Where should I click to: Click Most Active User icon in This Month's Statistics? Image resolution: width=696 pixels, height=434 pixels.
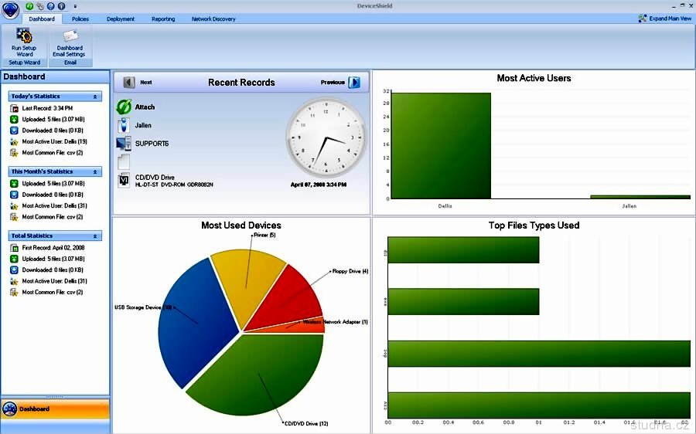click(x=14, y=205)
